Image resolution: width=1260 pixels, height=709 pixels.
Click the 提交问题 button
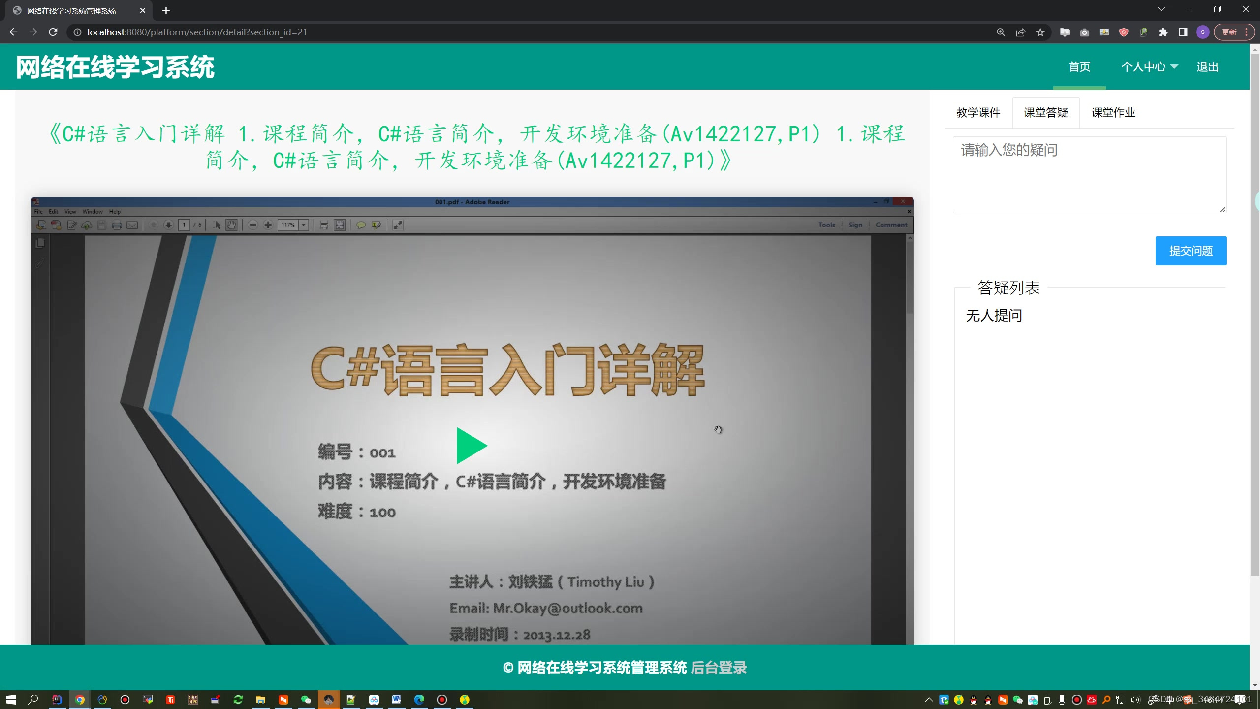click(1190, 251)
